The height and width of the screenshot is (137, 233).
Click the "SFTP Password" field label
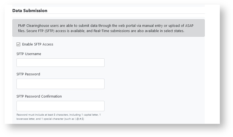pos(28,74)
